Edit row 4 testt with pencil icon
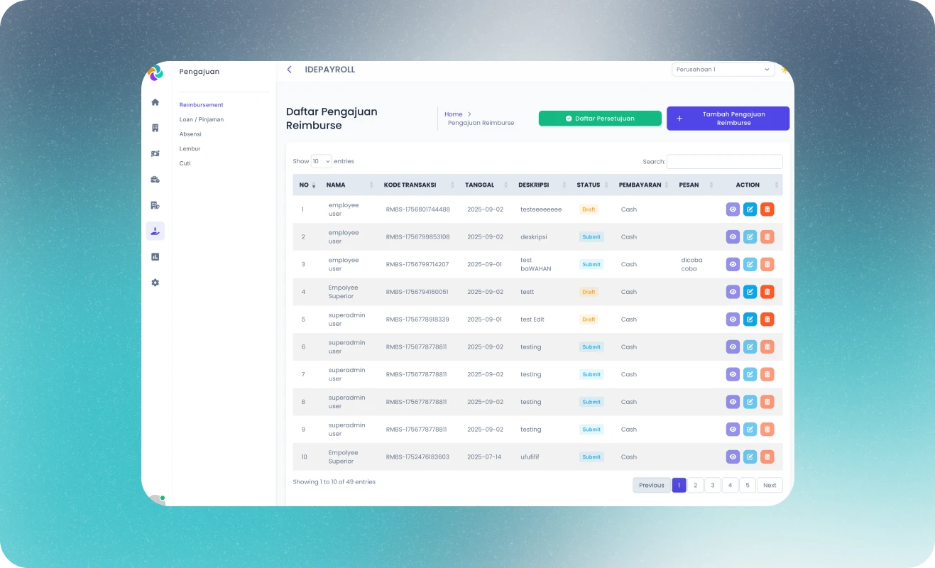Viewport: 935px width, 568px height. click(750, 292)
